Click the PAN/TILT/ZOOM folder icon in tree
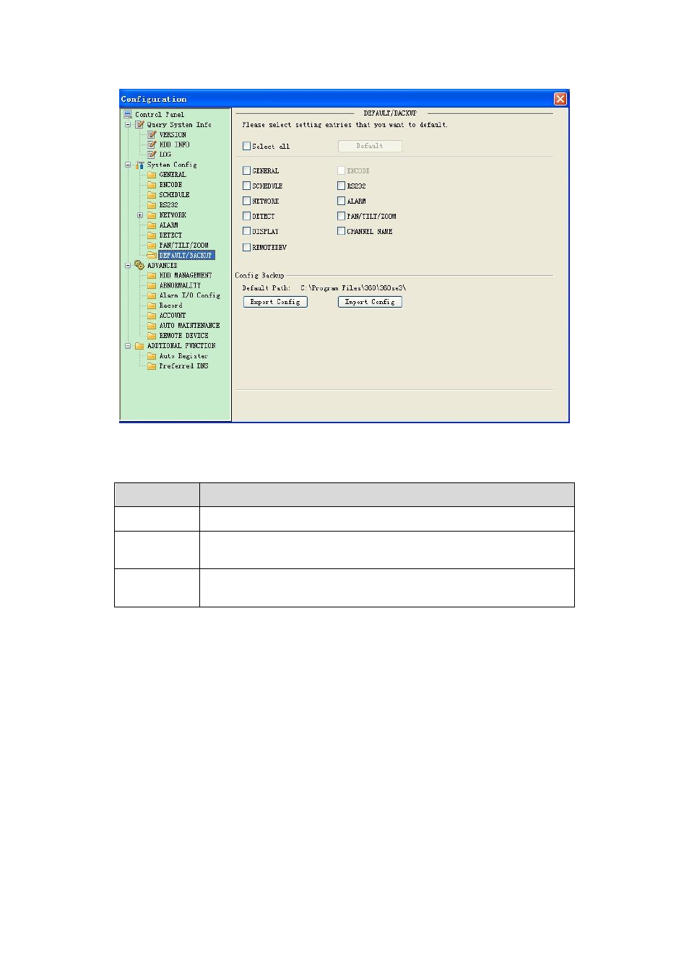Screen dimensions: 689x975 152,246
